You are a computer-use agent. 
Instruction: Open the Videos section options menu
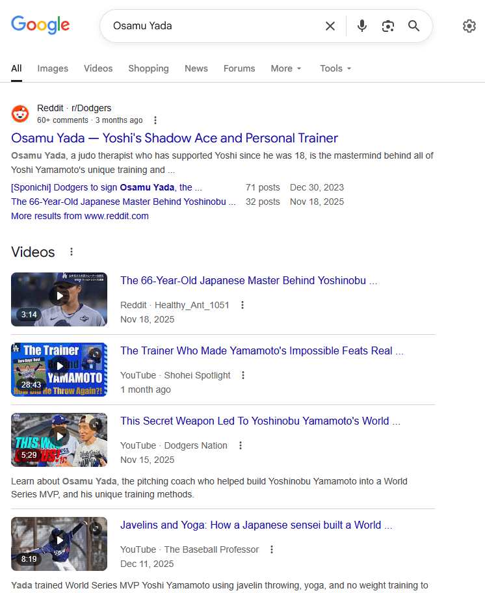pos(72,252)
